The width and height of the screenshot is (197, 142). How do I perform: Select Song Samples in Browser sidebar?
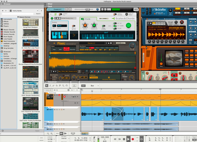(x=9, y=48)
